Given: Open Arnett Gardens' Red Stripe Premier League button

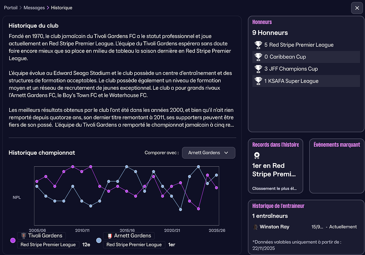Looking at the screenshot, I should pos(134,245).
